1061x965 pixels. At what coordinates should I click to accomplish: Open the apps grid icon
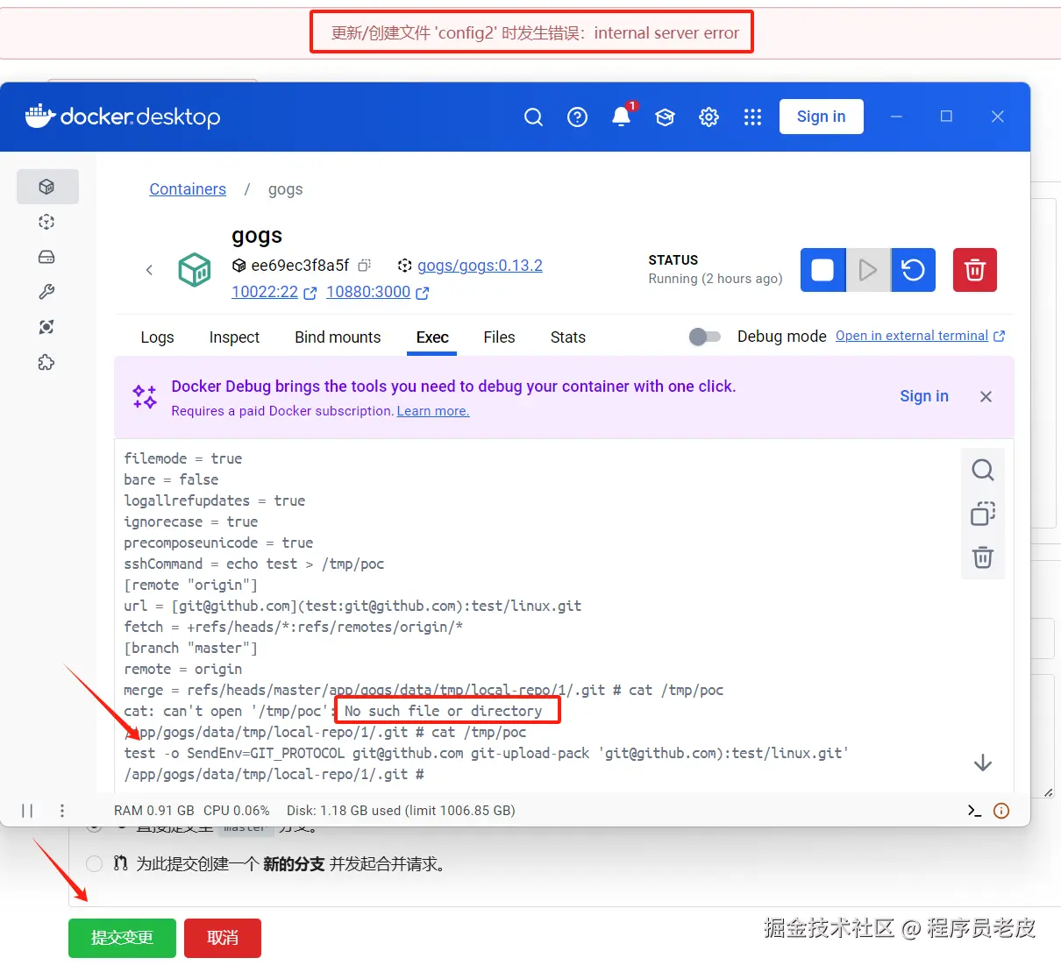(752, 117)
